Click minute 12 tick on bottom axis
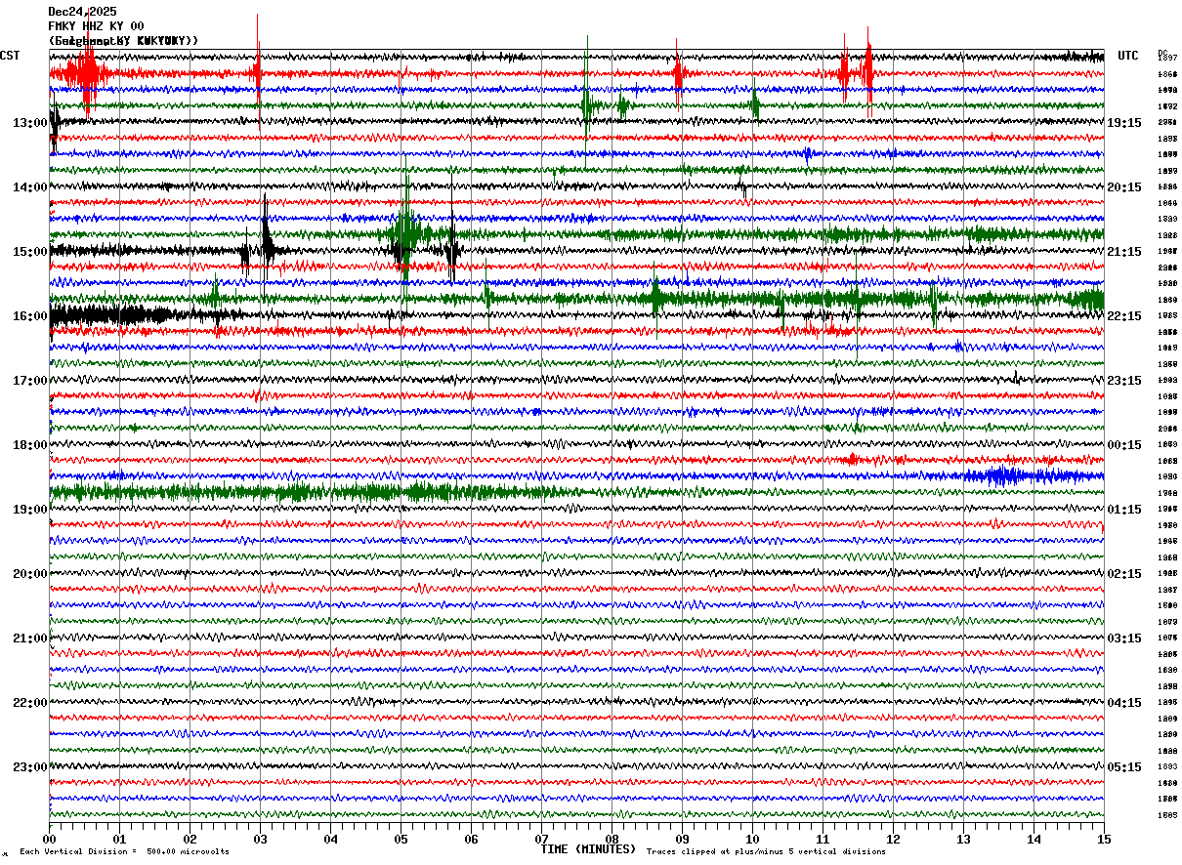This screenshot has width=1182, height=865. point(893,839)
